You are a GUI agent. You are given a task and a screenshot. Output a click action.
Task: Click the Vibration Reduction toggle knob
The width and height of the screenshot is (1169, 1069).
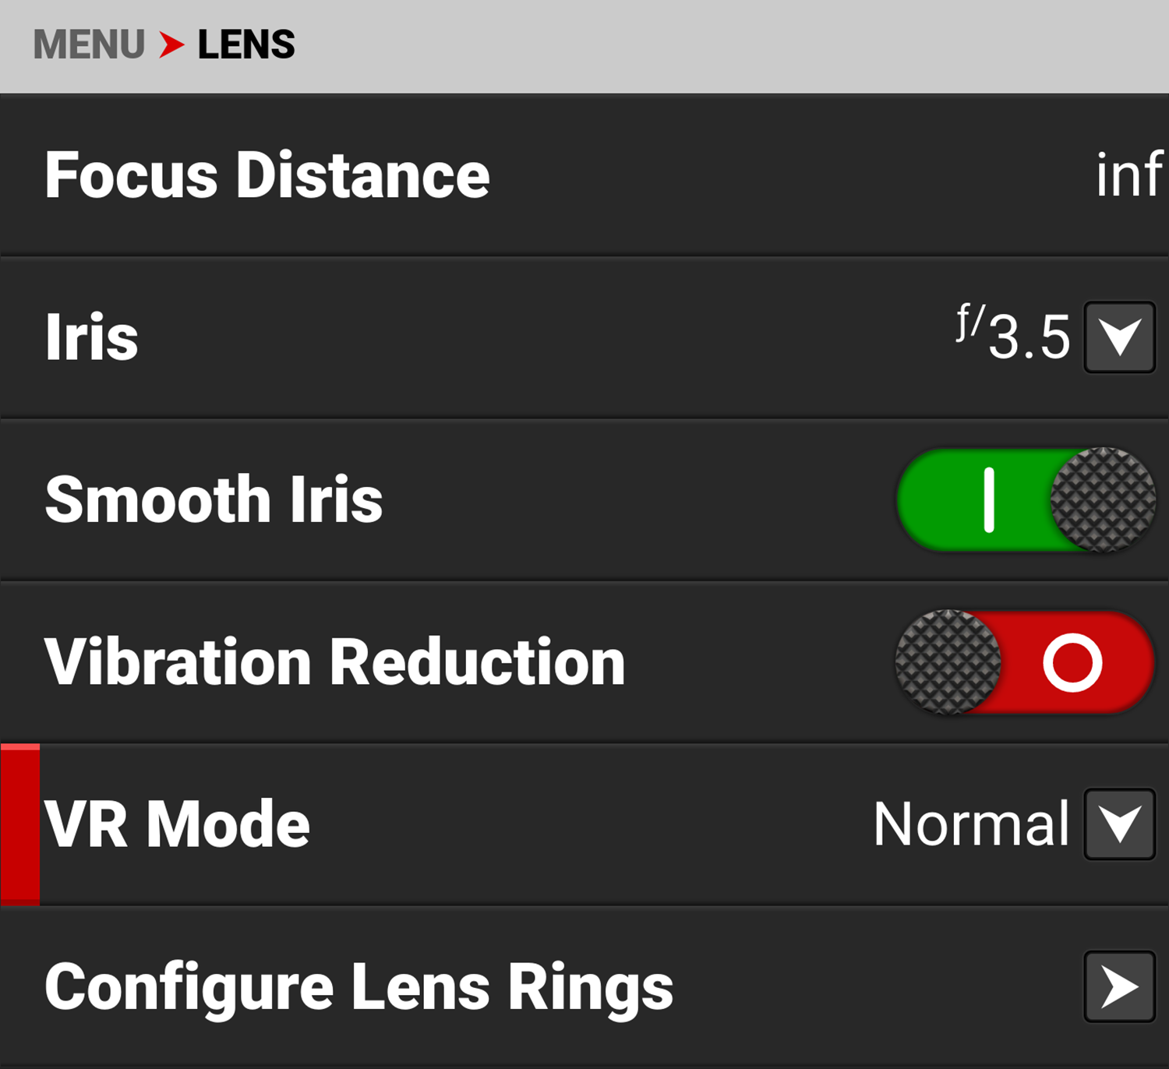tap(948, 662)
